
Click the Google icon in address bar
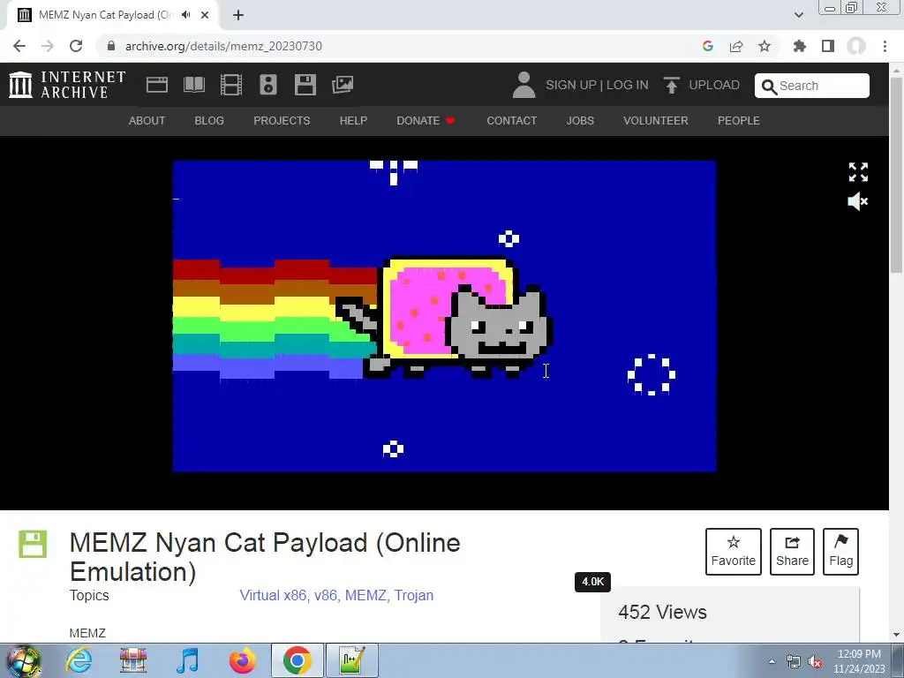(x=708, y=46)
